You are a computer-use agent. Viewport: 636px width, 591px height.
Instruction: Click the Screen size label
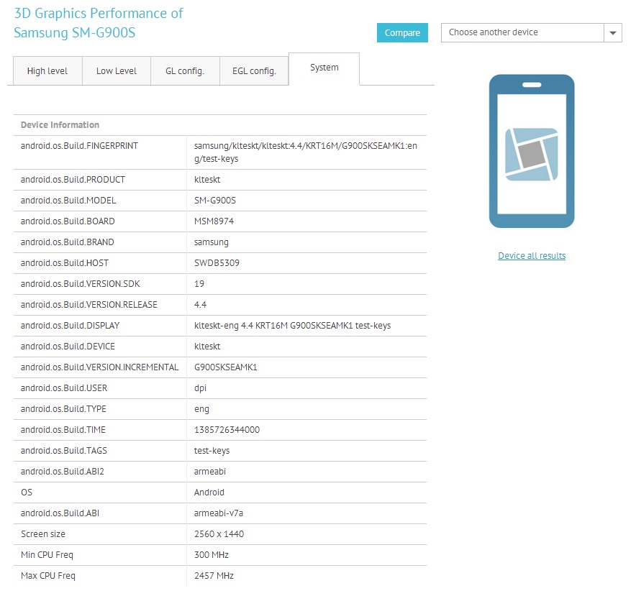[x=43, y=535]
